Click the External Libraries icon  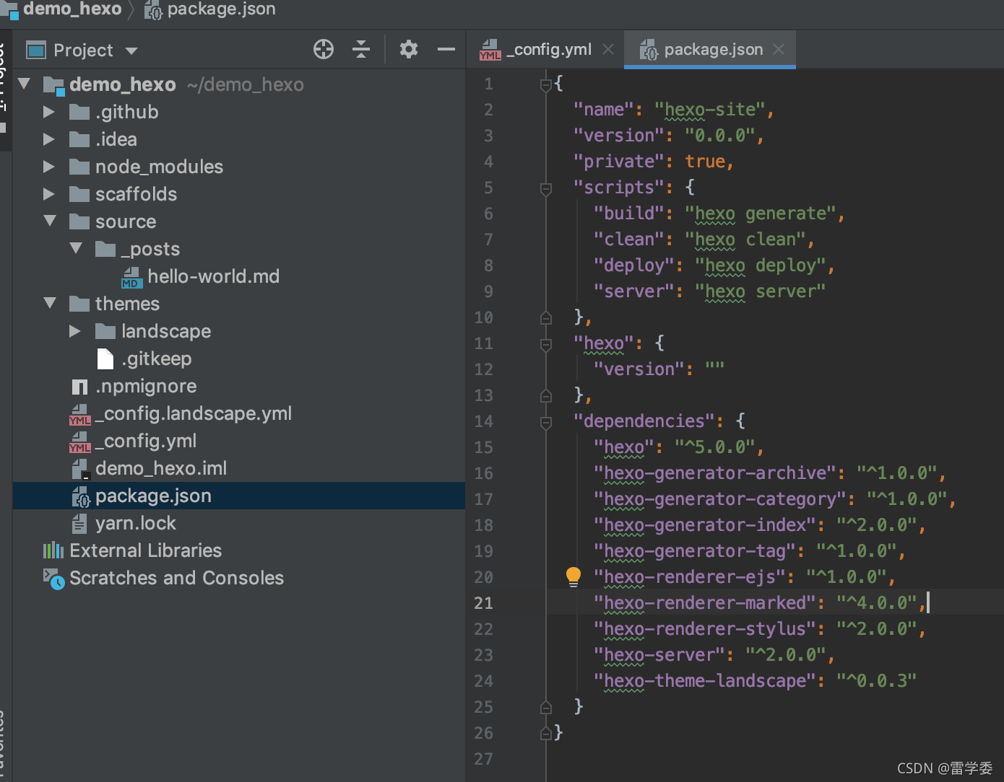coord(53,551)
